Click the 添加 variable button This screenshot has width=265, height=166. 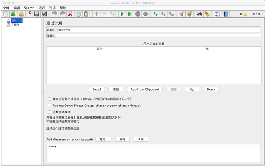(x=116, y=89)
